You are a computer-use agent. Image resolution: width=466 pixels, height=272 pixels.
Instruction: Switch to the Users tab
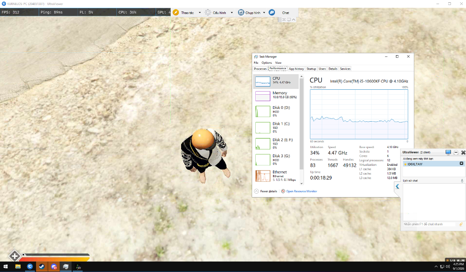click(322, 69)
